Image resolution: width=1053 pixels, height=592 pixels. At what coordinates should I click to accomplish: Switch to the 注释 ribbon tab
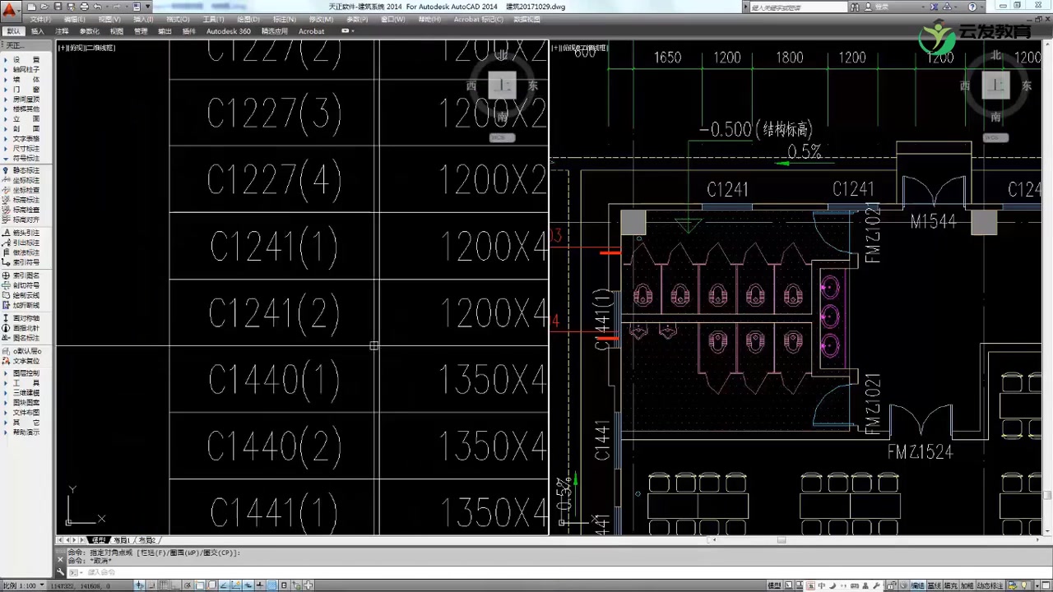coord(63,31)
